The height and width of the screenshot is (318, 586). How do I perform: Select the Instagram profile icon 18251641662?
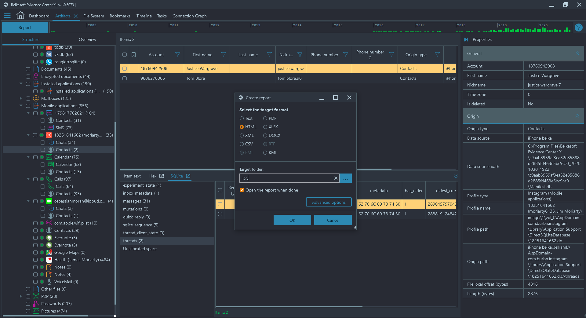(x=49, y=135)
